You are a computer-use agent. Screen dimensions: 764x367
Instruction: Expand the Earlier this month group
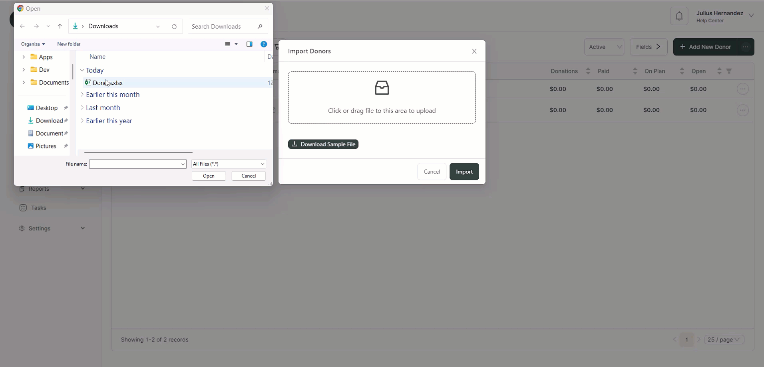click(82, 95)
